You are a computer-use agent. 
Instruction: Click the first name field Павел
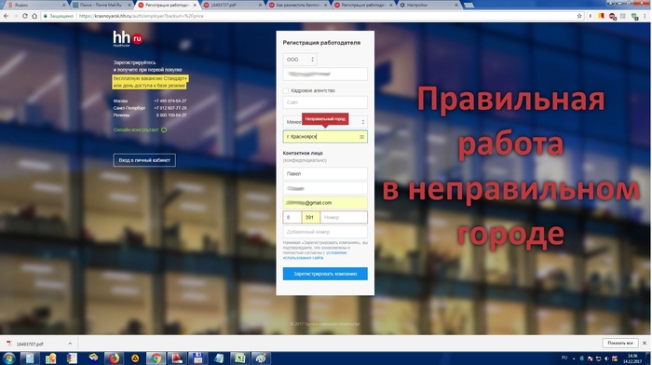325,174
